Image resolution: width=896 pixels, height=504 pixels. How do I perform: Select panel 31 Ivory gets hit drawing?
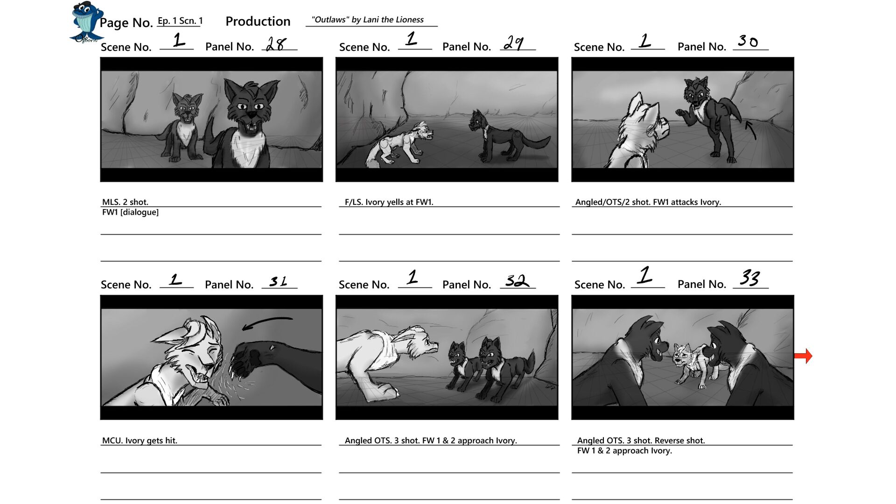pos(211,357)
